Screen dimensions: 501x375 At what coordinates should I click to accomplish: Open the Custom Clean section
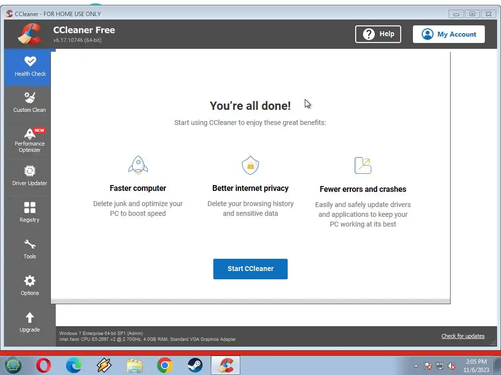coord(30,103)
